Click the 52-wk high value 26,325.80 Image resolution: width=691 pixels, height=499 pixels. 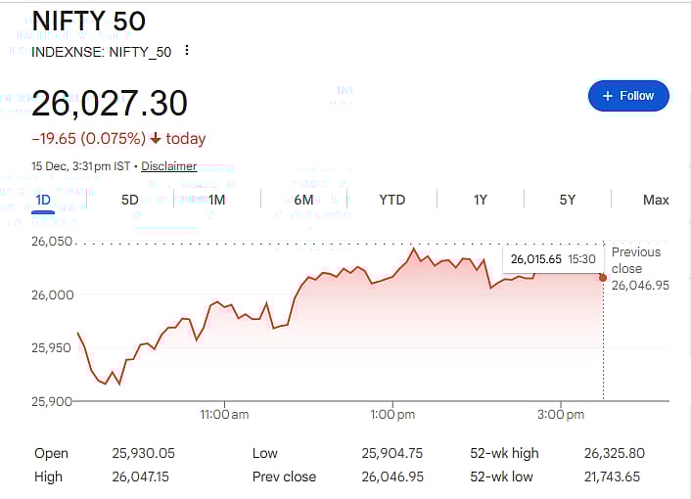612,453
